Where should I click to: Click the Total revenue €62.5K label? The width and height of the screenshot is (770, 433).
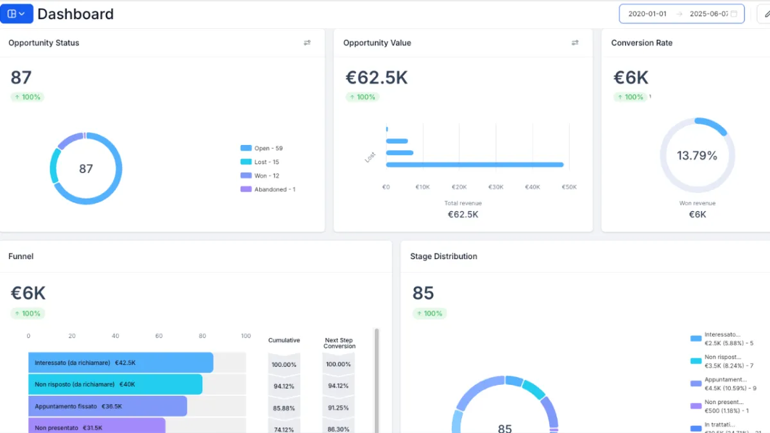[463, 209]
